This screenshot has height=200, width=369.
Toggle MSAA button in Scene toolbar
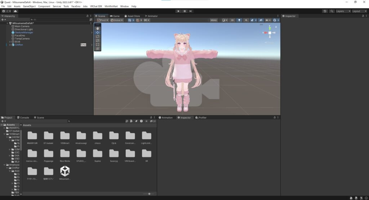point(214,20)
